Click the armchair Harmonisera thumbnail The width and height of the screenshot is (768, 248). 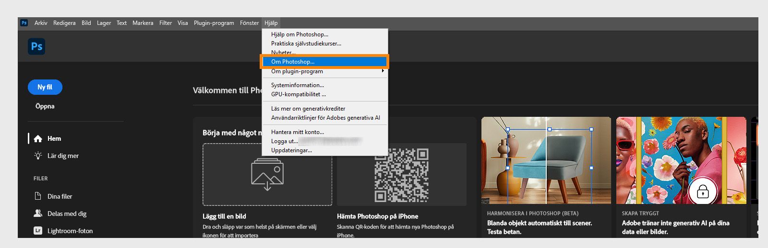pos(546,160)
